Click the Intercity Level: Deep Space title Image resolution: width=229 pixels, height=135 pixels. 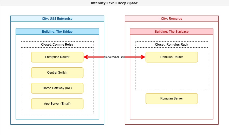pos(114,3)
